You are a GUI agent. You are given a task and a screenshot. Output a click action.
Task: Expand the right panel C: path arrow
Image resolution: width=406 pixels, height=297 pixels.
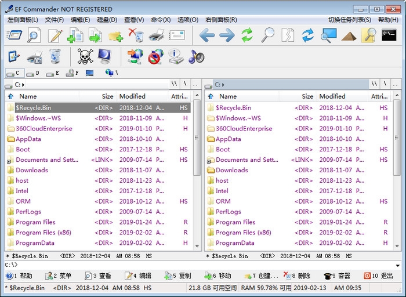[x=223, y=85]
